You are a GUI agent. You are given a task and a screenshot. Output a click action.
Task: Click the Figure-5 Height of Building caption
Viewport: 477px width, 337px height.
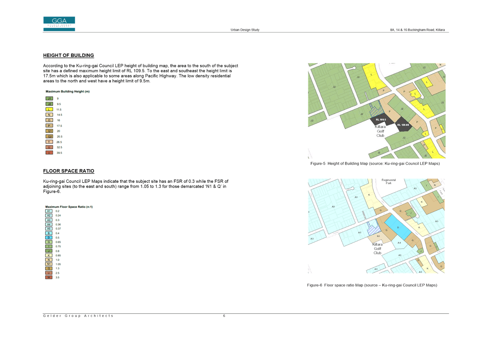click(x=375, y=164)
